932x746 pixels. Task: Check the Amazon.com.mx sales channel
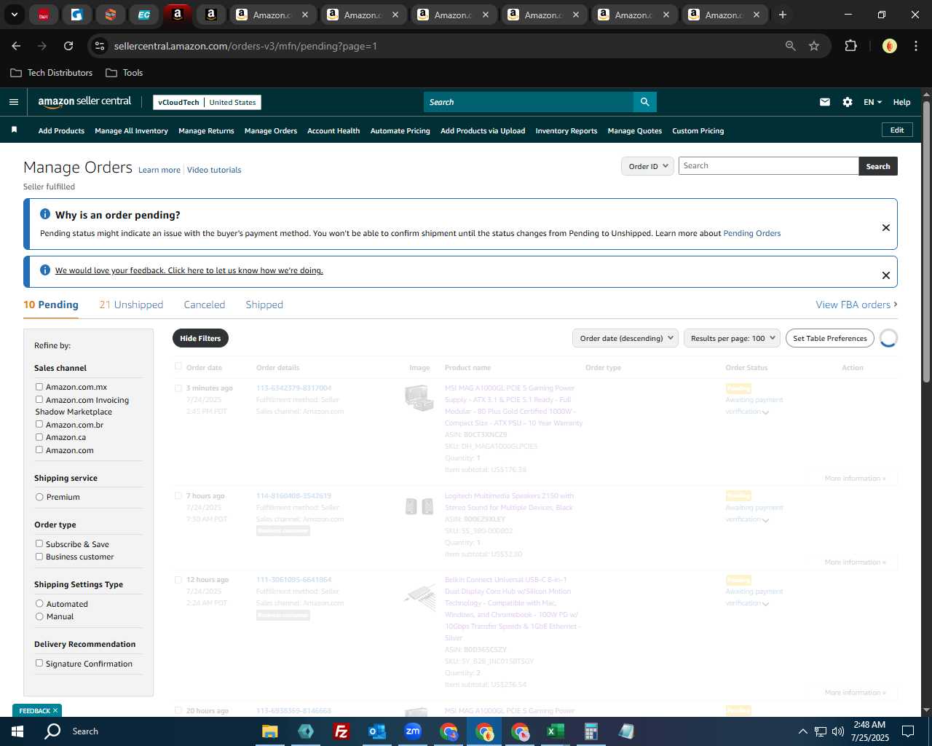coord(39,387)
